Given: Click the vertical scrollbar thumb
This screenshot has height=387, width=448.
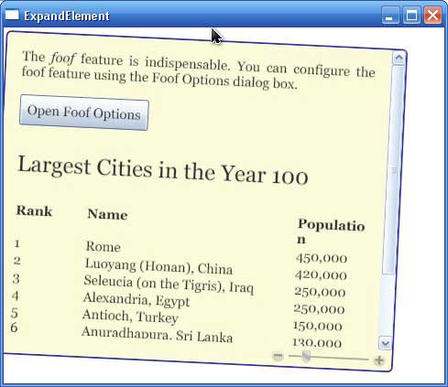Looking at the screenshot, I should [x=394, y=169].
